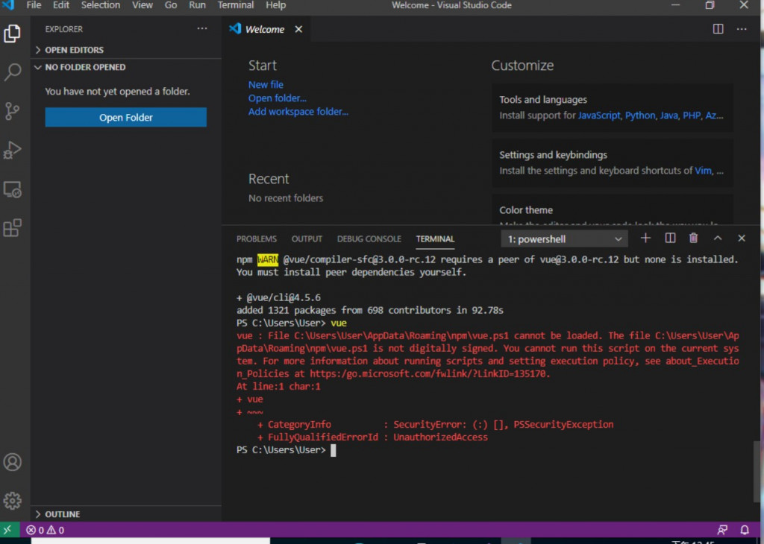Open the Remote Explorer view
This screenshot has width=764, height=544.
(x=12, y=189)
